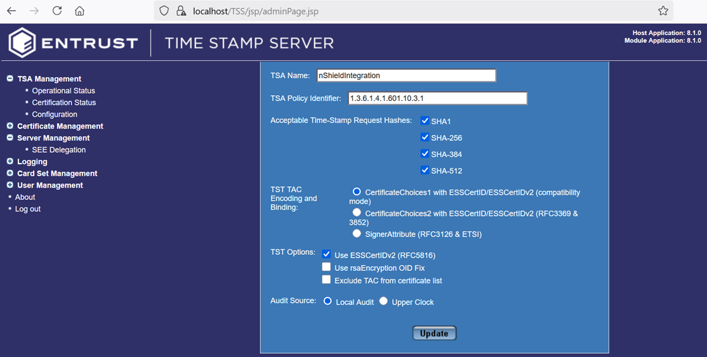Select CertificateChoices1 compatibility mode radio
This screenshot has width=707, height=357.
click(357, 191)
